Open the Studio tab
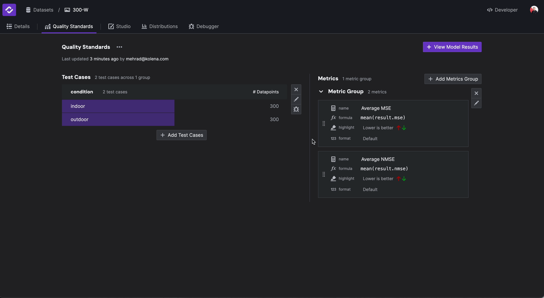 [x=119, y=26]
